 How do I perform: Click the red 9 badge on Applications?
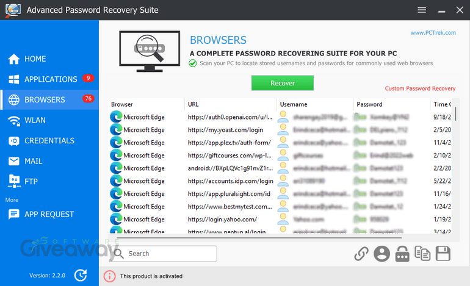click(88, 78)
